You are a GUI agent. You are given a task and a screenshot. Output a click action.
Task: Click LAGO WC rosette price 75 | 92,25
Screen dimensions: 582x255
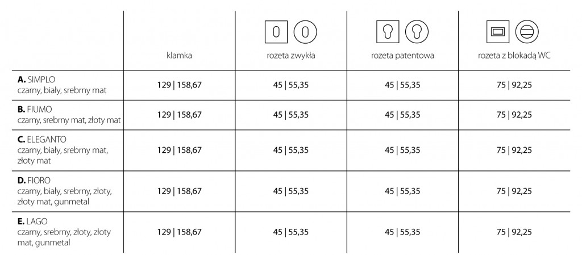pyautogui.click(x=514, y=232)
